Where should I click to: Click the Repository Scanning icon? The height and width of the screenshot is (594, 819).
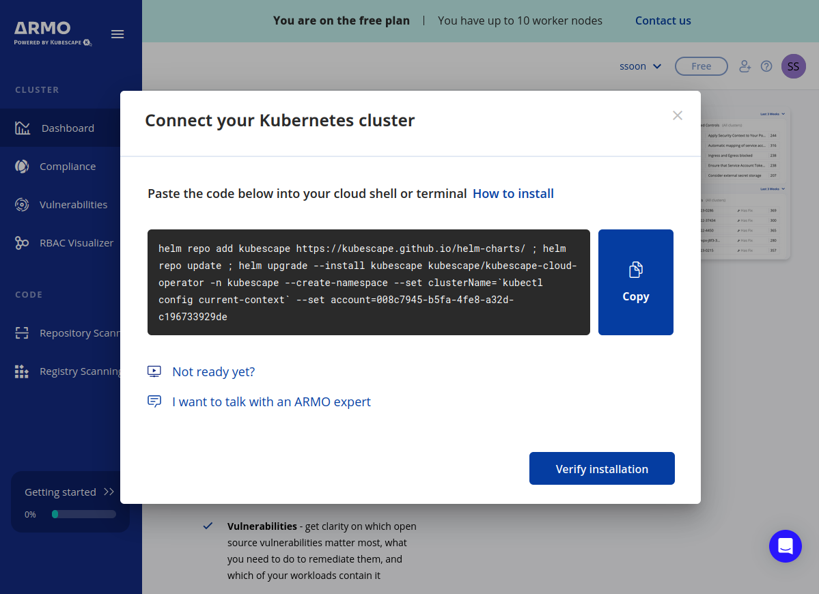[22, 333]
